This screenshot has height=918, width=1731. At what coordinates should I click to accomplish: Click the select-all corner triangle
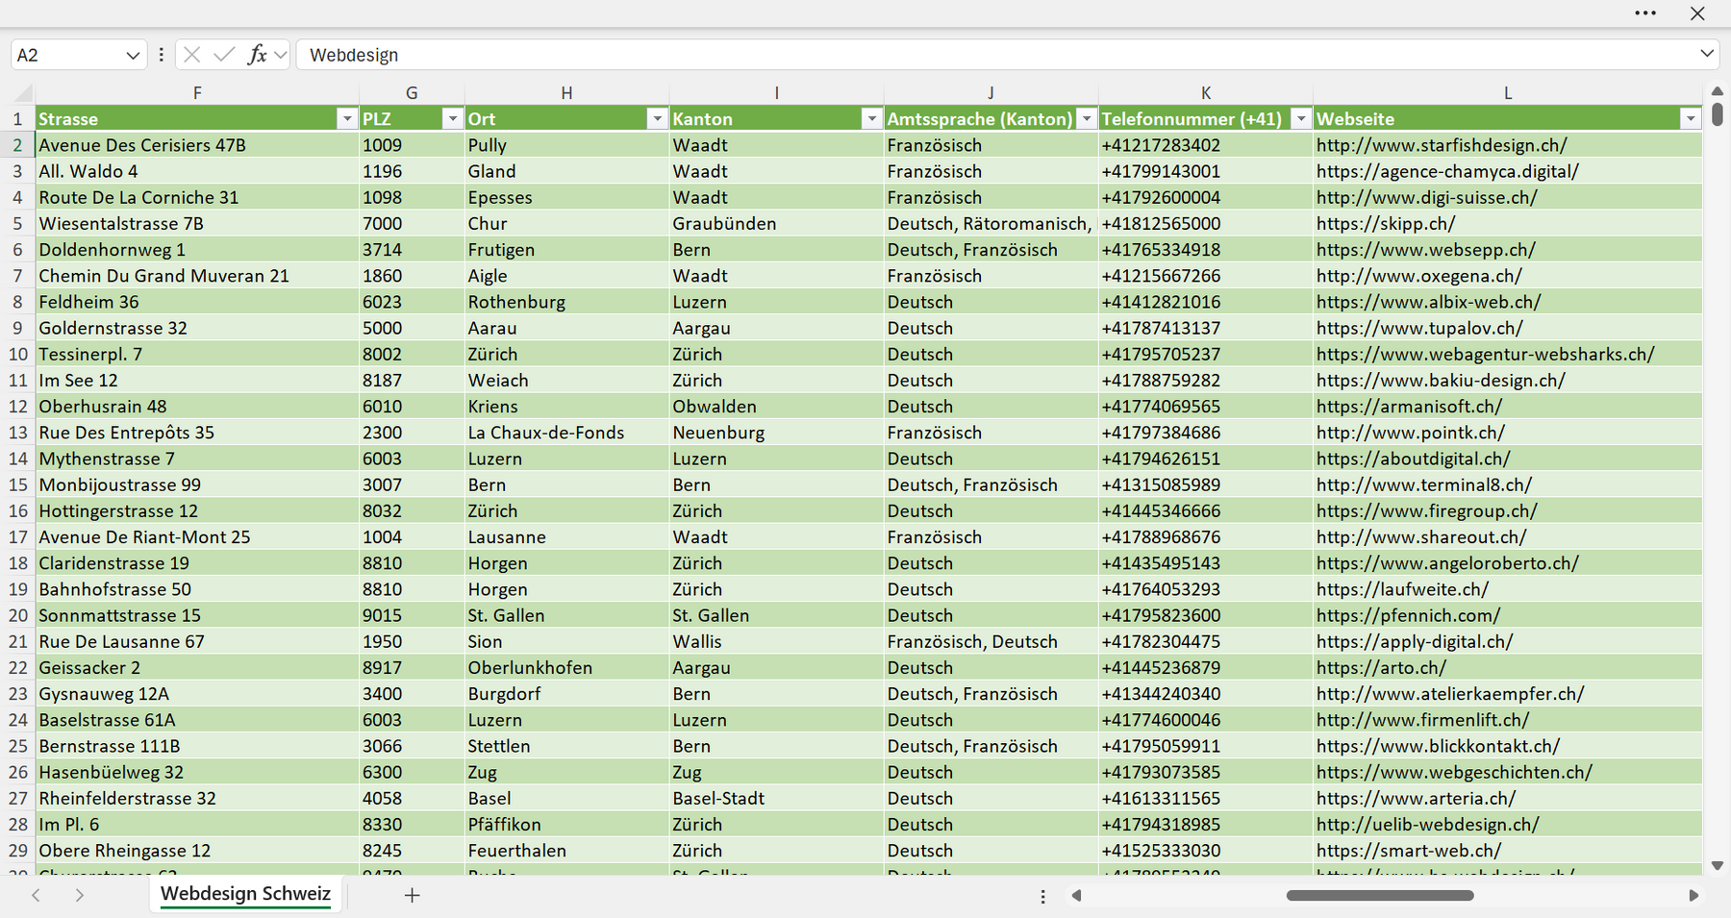pos(22,93)
